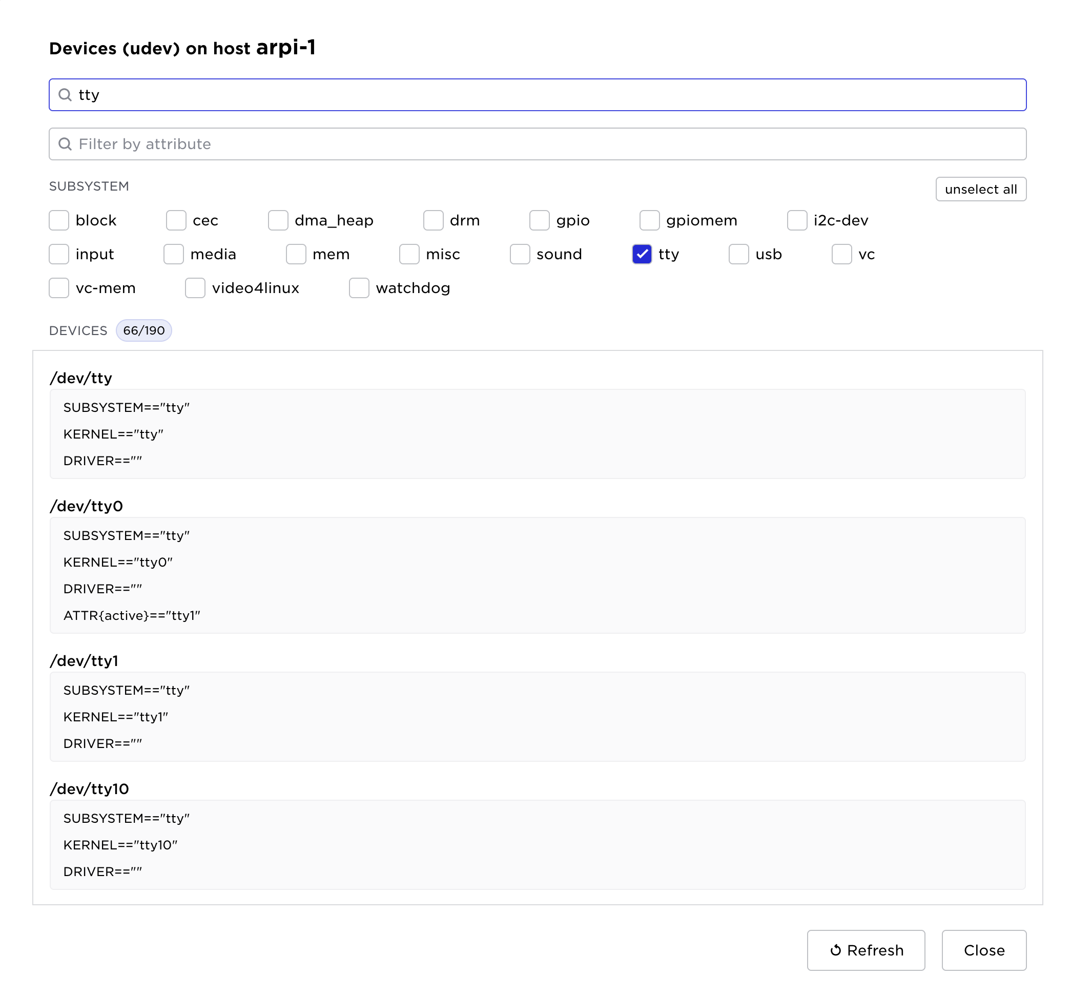The width and height of the screenshot is (1071, 998).
Task: Toggle the i2c-dev subsystem checkbox
Action: [796, 220]
